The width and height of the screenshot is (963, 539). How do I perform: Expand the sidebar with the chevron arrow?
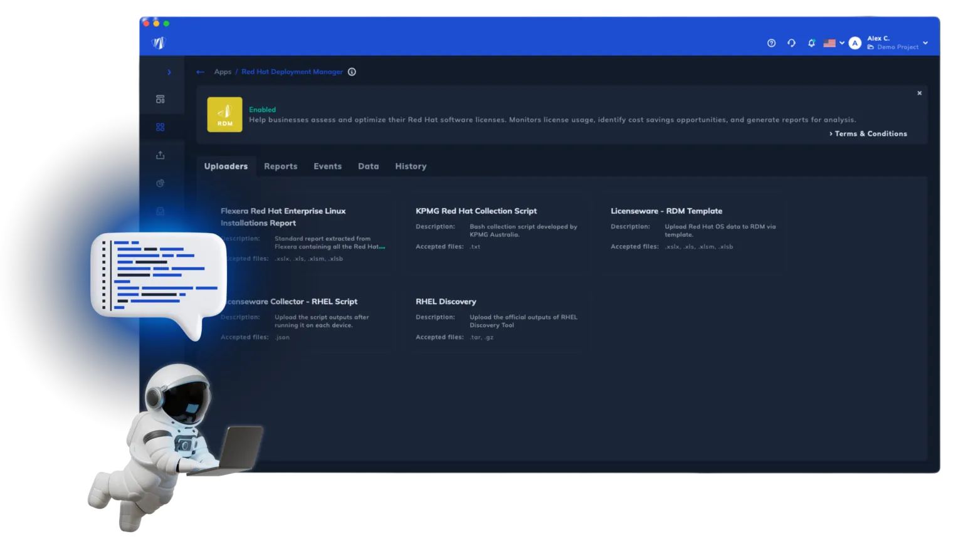point(169,72)
